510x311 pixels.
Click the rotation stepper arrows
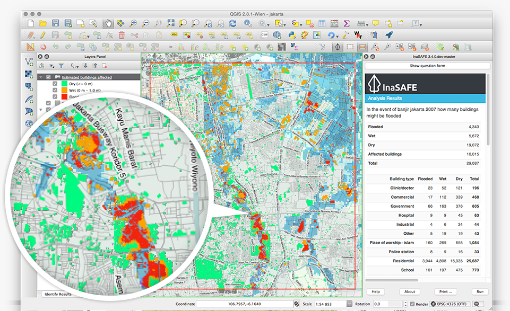[x=405, y=304]
